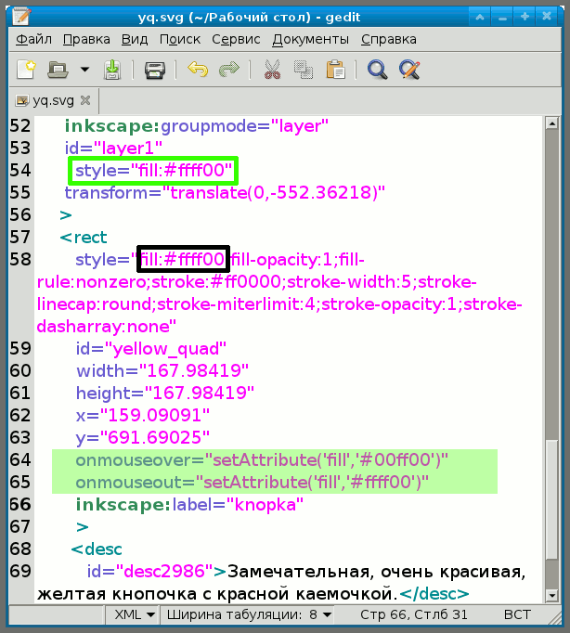This screenshot has height=633, width=570.
Task: Click the inkscape:label="knopka" line
Action: (x=189, y=505)
